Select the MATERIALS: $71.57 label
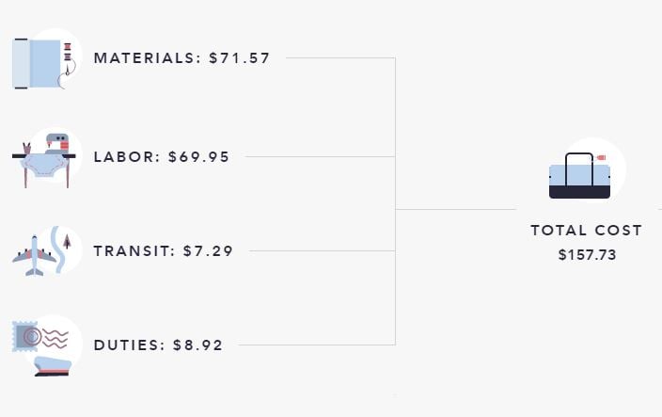The image size is (662, 417). tap(181, 58)
